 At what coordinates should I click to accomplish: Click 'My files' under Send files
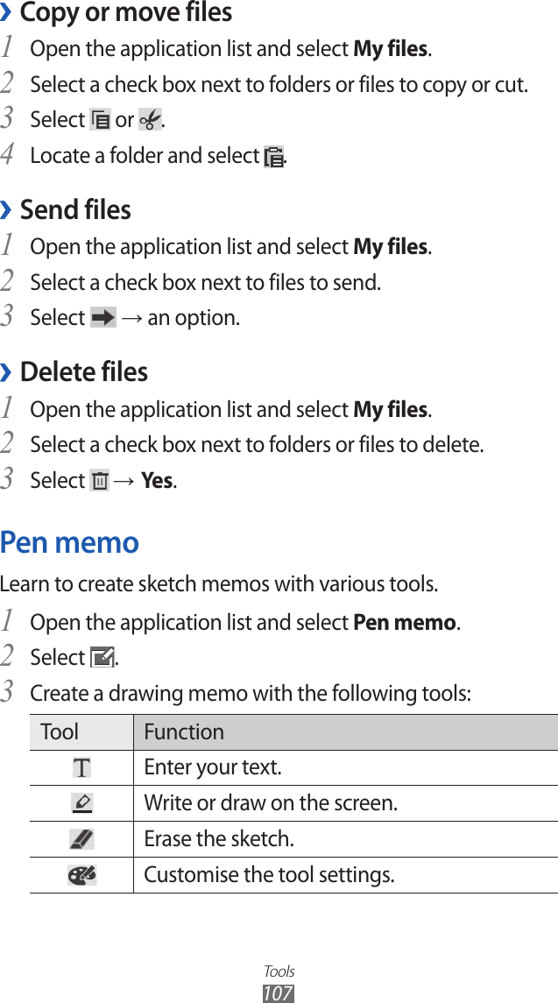pyautogui.click(x=390, y=247)
